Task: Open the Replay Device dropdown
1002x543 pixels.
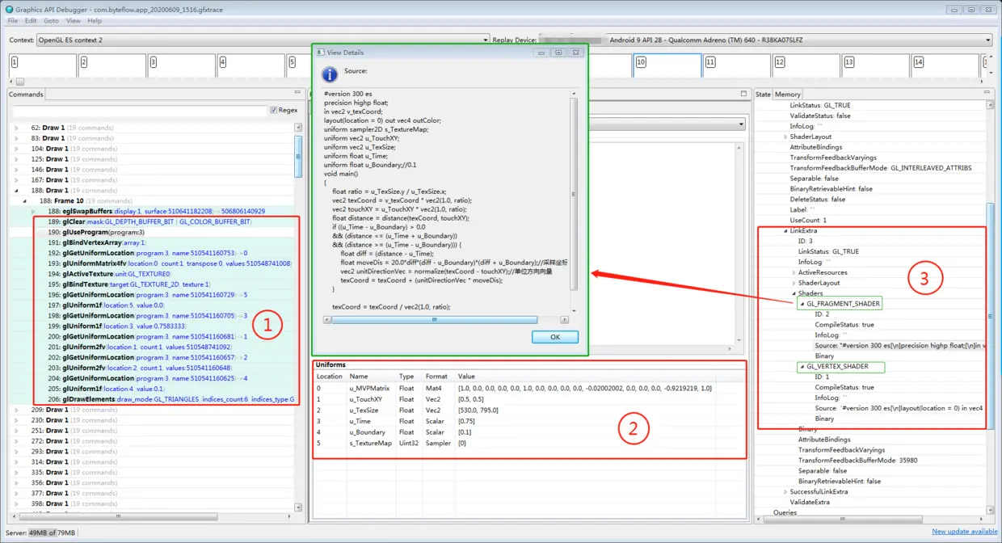Action: [764, 40]
